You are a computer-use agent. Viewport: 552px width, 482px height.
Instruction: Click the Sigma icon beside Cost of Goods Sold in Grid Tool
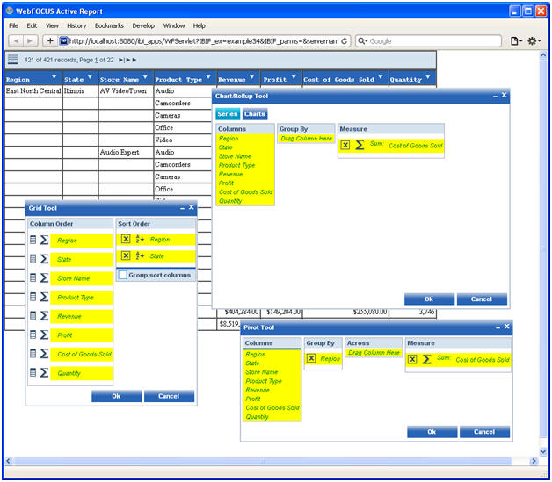pyautogui.click(x=44, y=354)
